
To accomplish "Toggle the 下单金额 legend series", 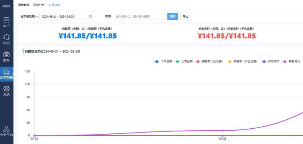I will (163, 62).
